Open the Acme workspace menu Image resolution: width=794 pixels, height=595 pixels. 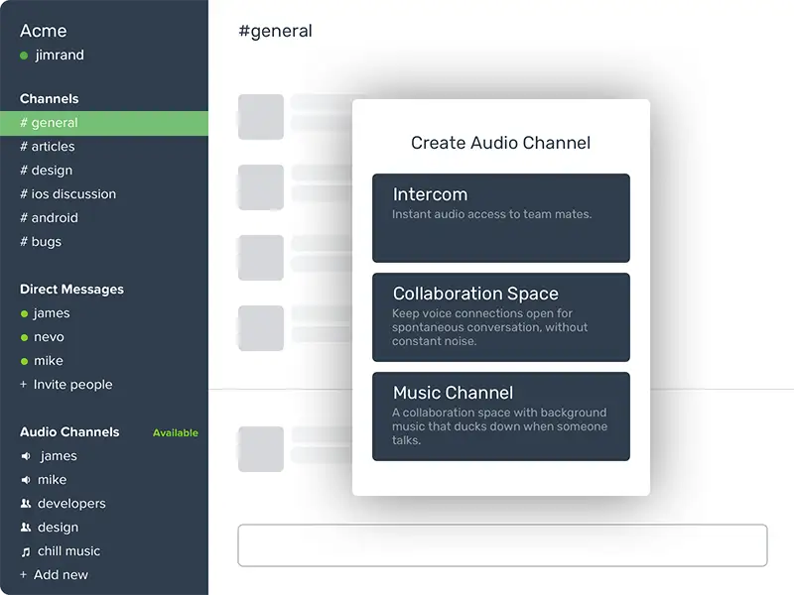pos(44,32)
